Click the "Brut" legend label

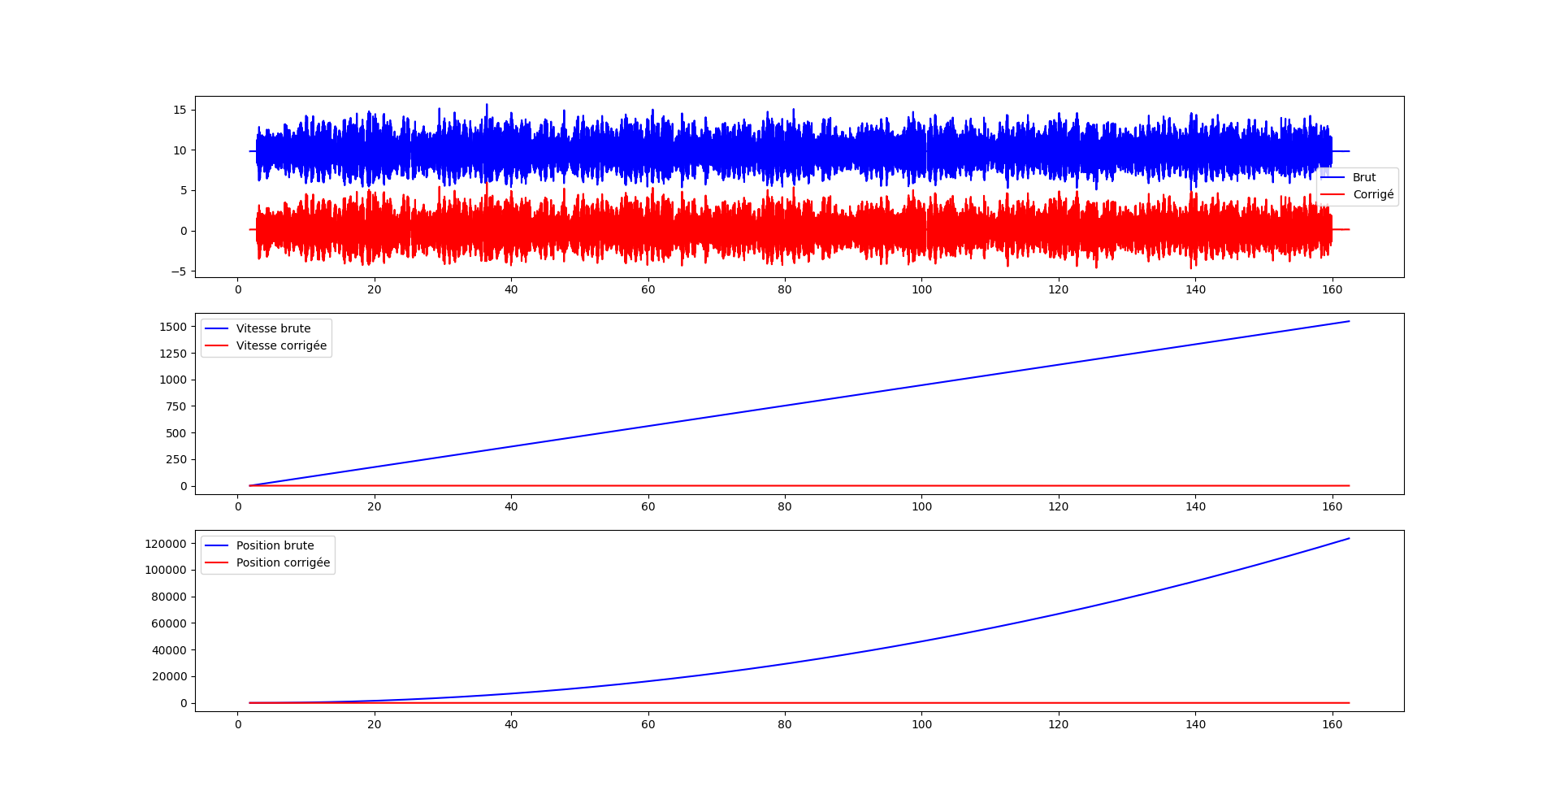pyautogui.click(x=1363, y=177)
